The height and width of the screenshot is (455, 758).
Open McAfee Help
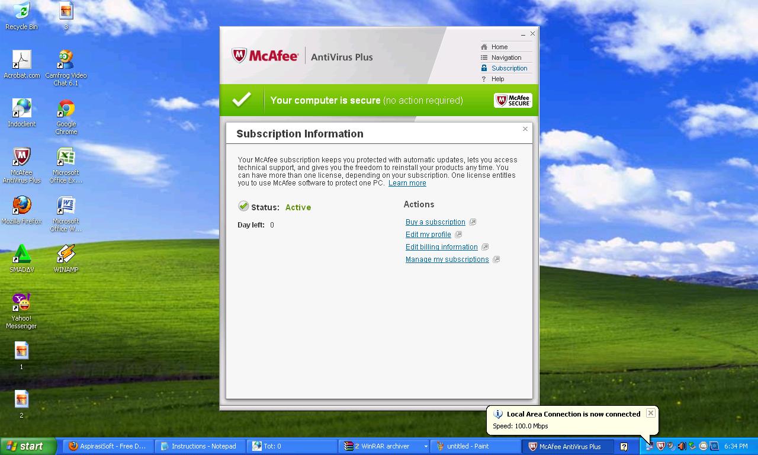click(x=497, y=79)
